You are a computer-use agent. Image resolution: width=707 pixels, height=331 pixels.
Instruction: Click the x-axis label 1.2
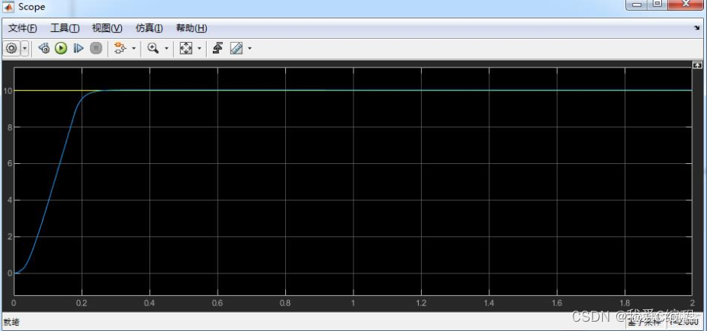coord(421,303)
